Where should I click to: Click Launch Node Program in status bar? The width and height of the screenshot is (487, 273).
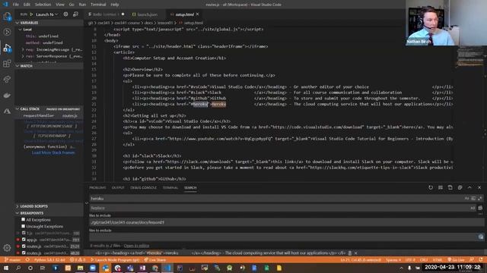click(x=115, y=260)
